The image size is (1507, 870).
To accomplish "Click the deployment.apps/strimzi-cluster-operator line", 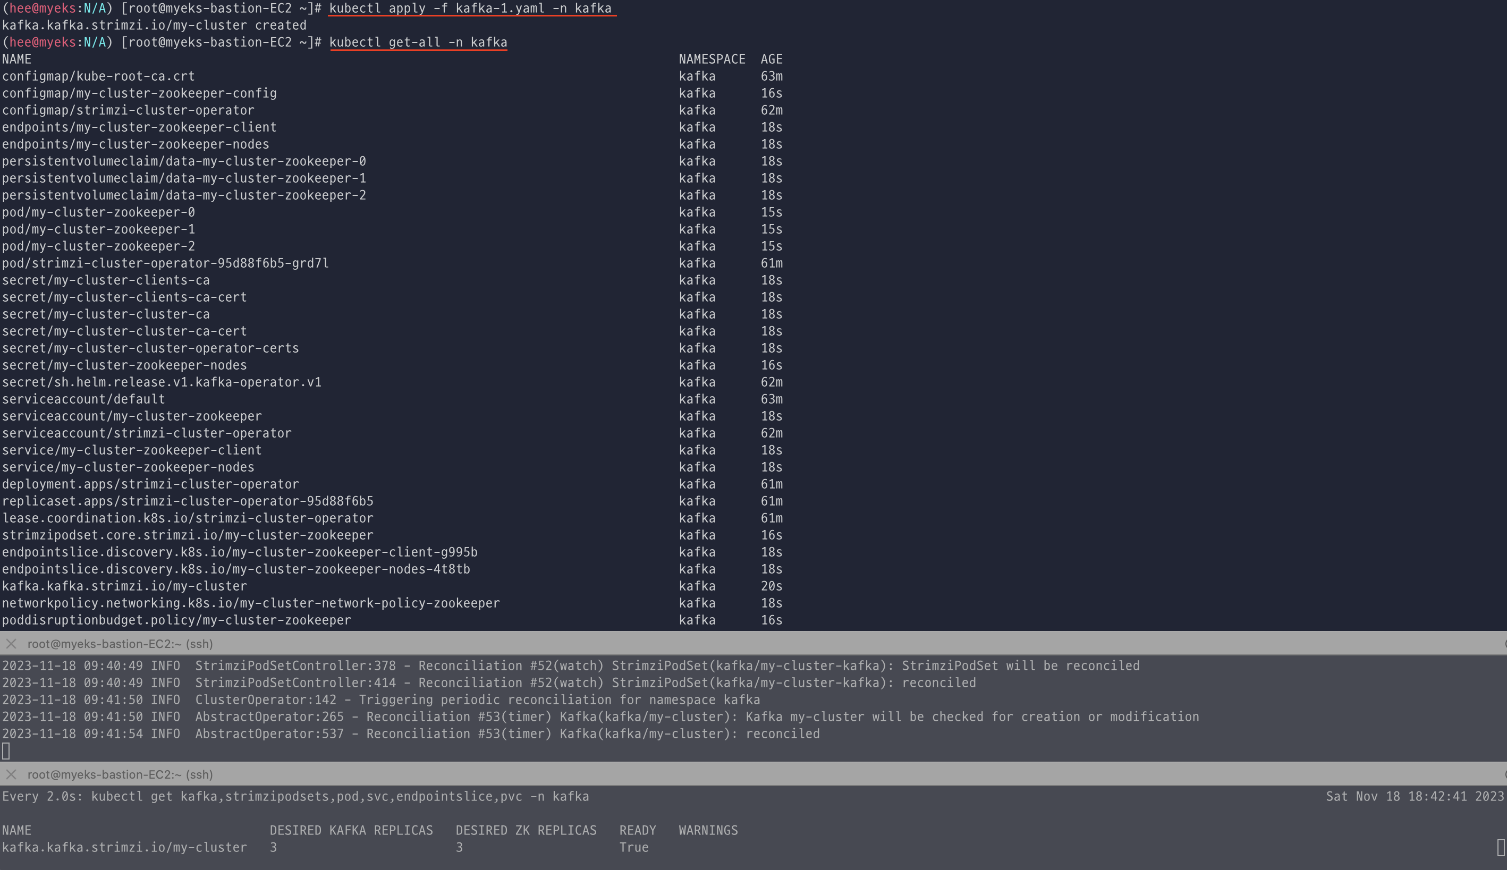I will click(x=150, y=484).
